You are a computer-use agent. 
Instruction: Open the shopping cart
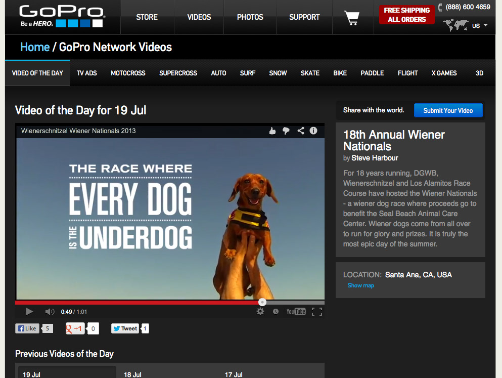click(x=352, y=18)
